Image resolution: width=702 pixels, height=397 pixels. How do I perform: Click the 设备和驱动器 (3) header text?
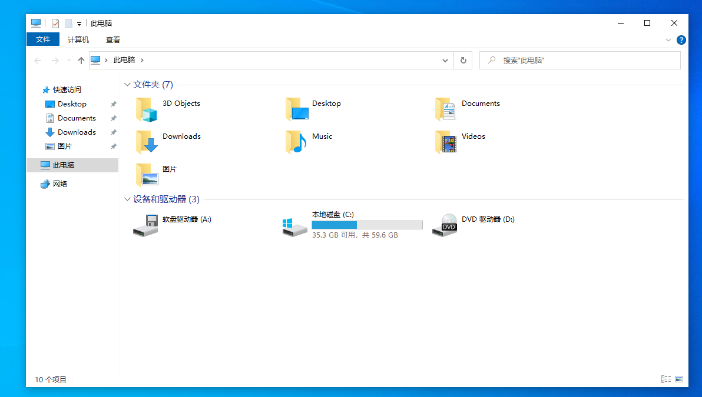pos(166,199)
